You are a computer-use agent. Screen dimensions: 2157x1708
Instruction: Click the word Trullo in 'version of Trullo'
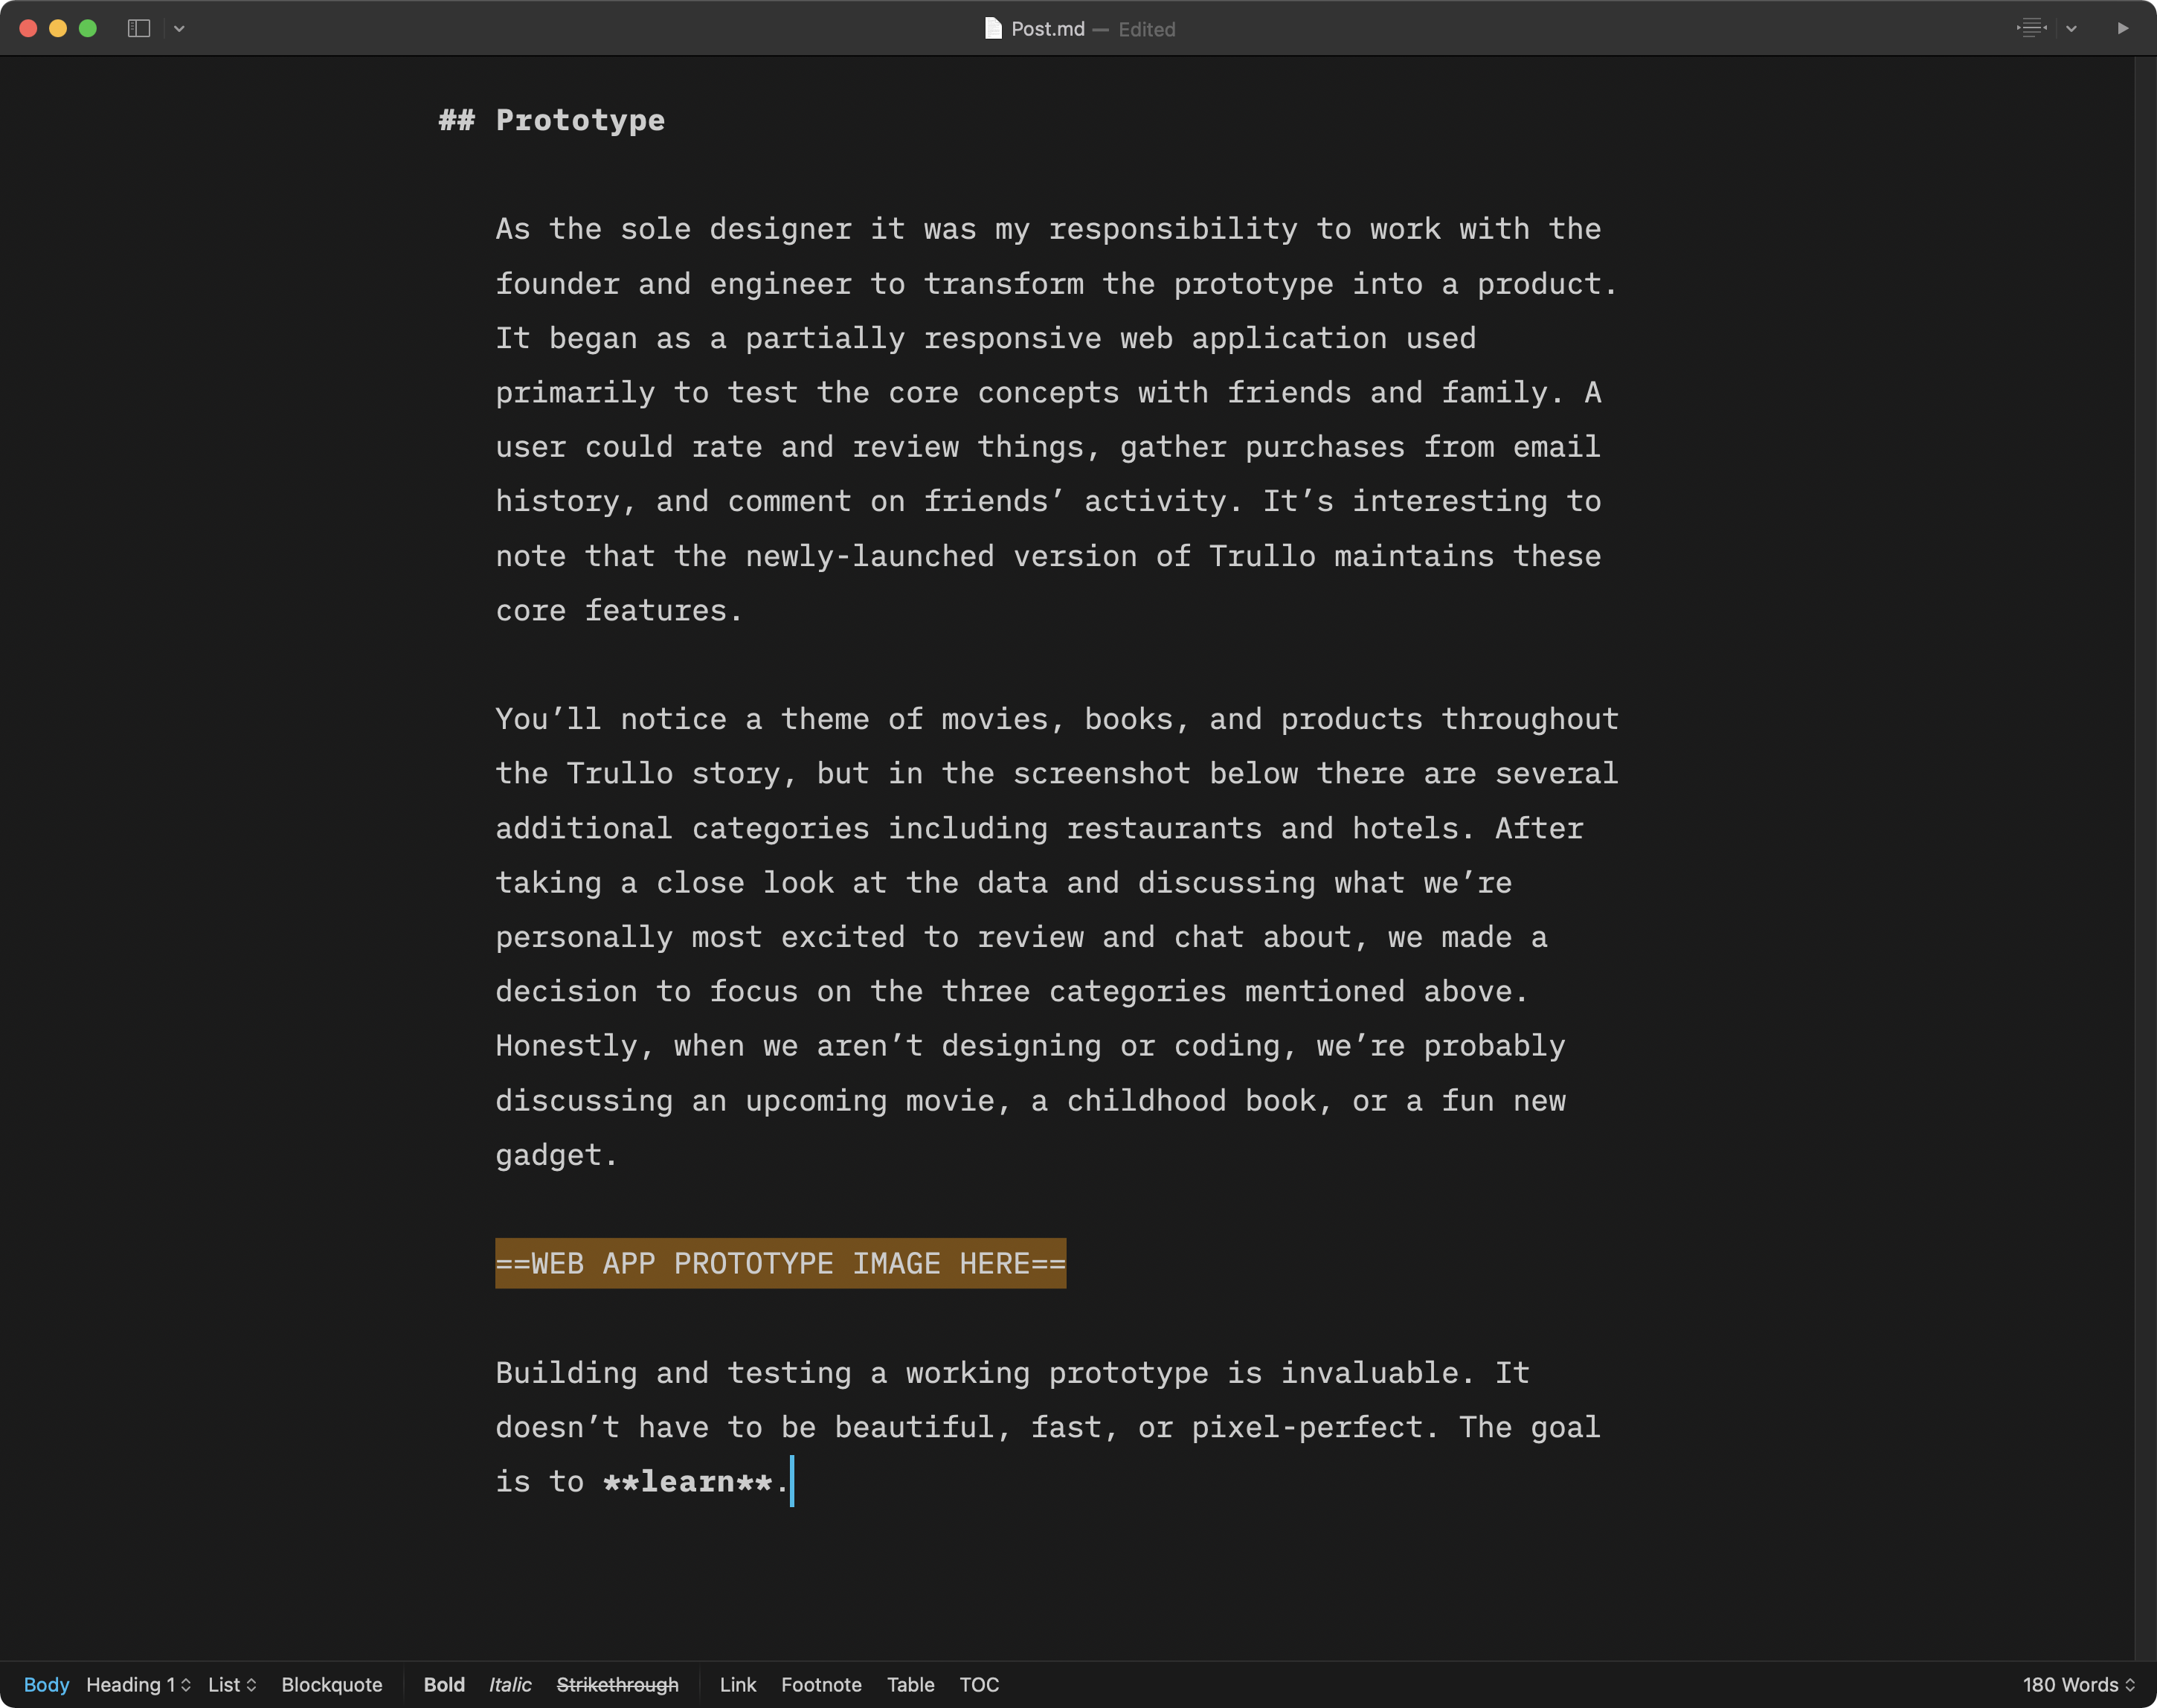[x=1262, y=556]
